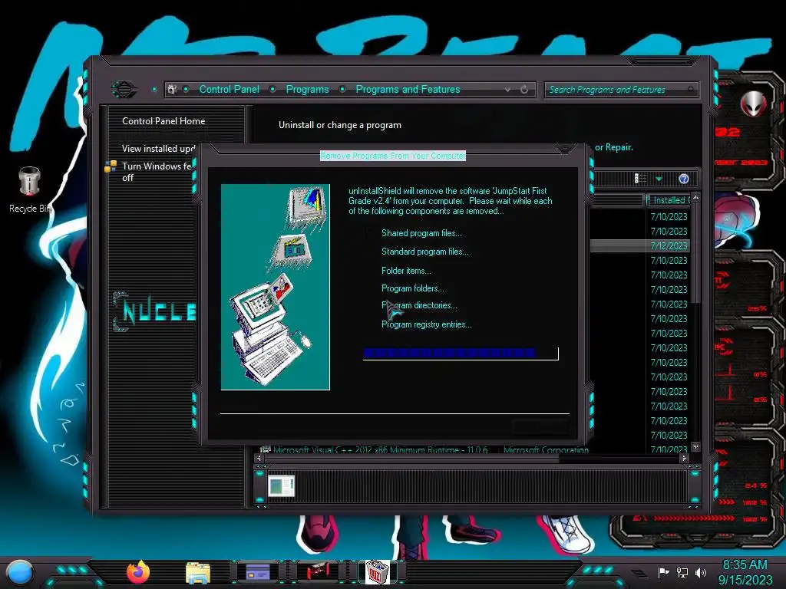The image size is (786, 589).
Task: Click horizontal scrollbar right arrow
Action: tap(684, 458)
